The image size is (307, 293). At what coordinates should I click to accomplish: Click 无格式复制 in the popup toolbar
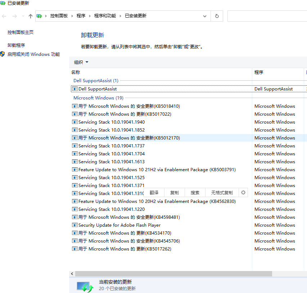click(x=222, y=192)
